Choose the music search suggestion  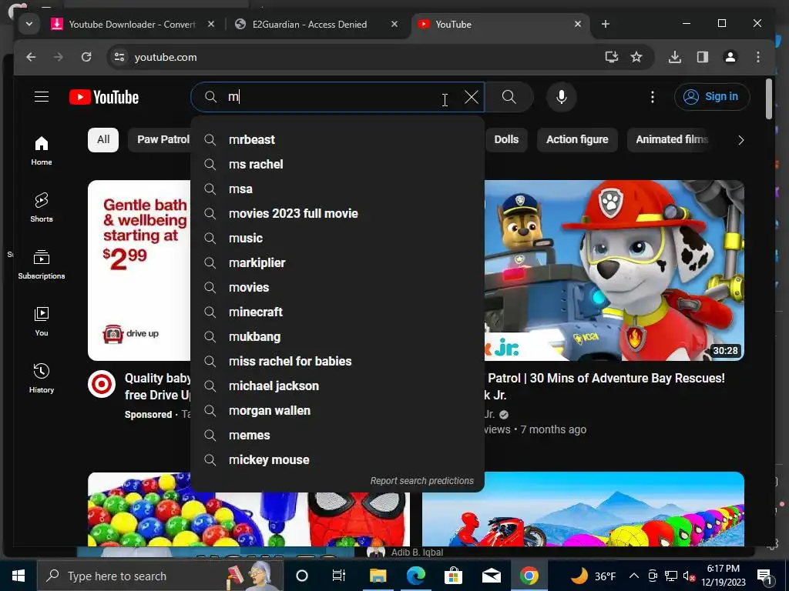pyautogui.click(x=337, y=239)
